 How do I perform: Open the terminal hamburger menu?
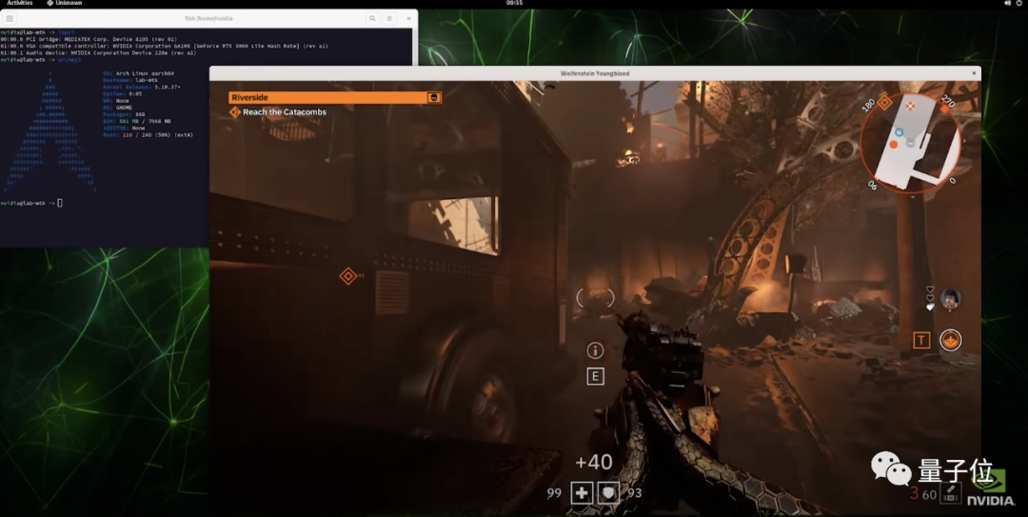point(389,18)
